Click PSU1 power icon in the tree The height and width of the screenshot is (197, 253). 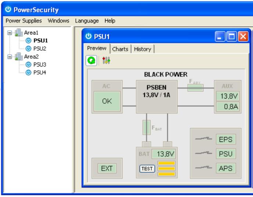pos(28,41)
